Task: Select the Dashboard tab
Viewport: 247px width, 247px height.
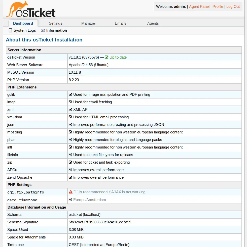Action: (x=23, y=23)
